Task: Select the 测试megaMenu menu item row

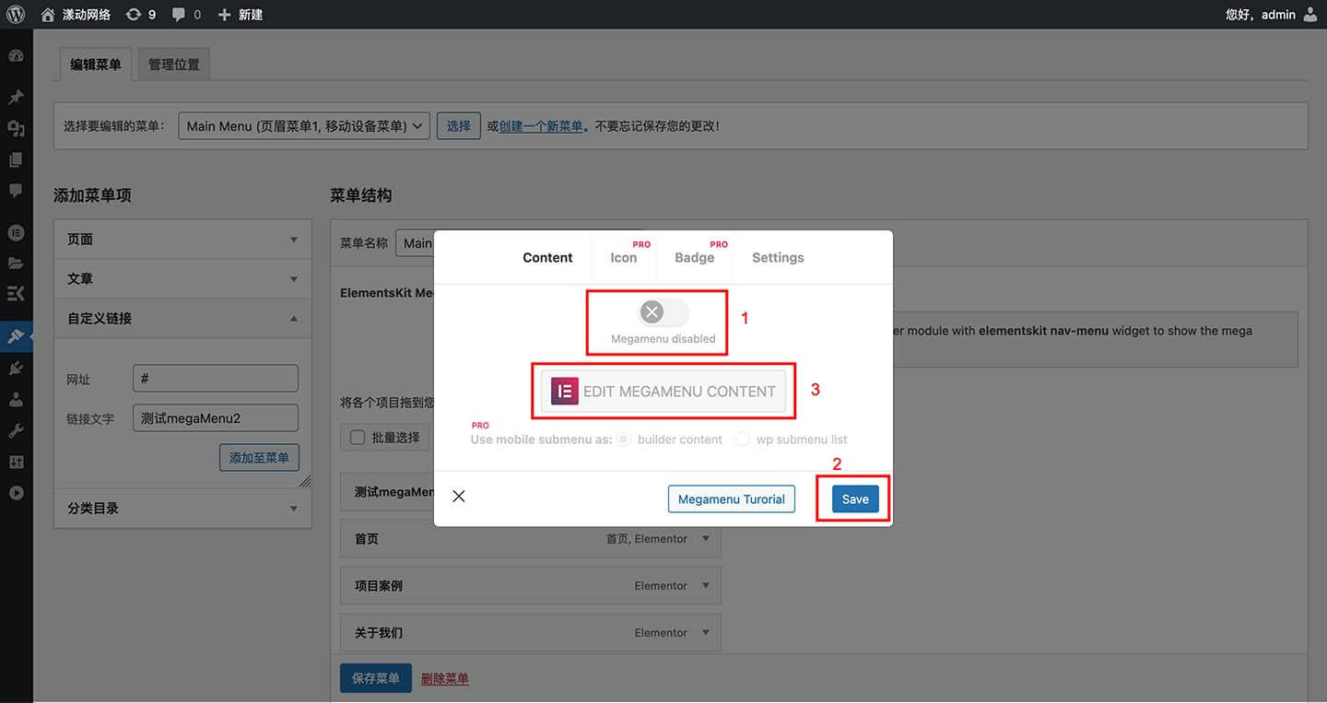Action: point(387,492)
